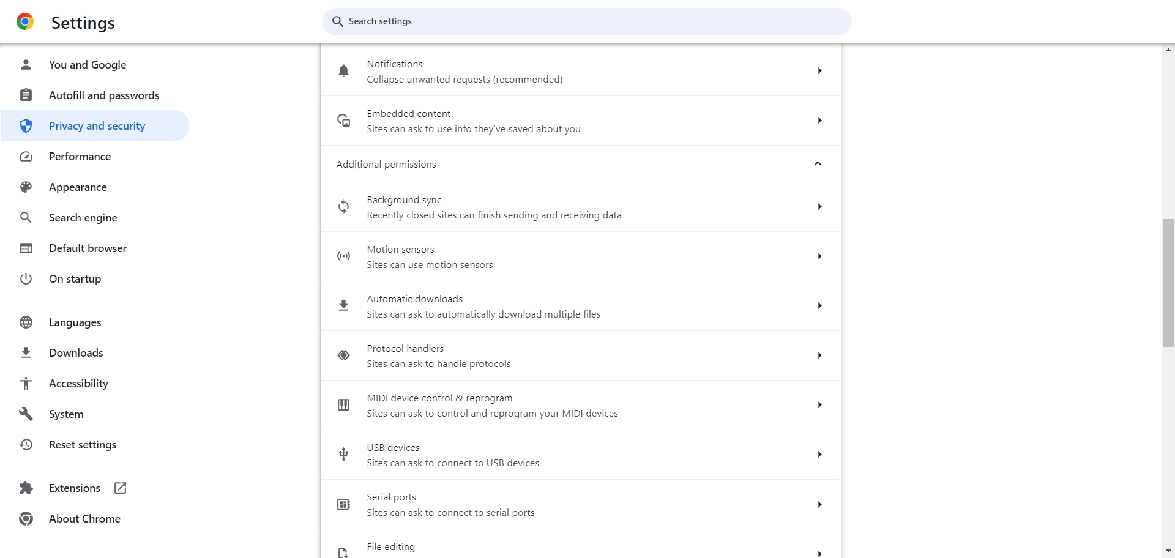Viewport: 1175px width, 558px height.
Task: Click the vertical scrollbar thumb
Action: coord(1168,283)
